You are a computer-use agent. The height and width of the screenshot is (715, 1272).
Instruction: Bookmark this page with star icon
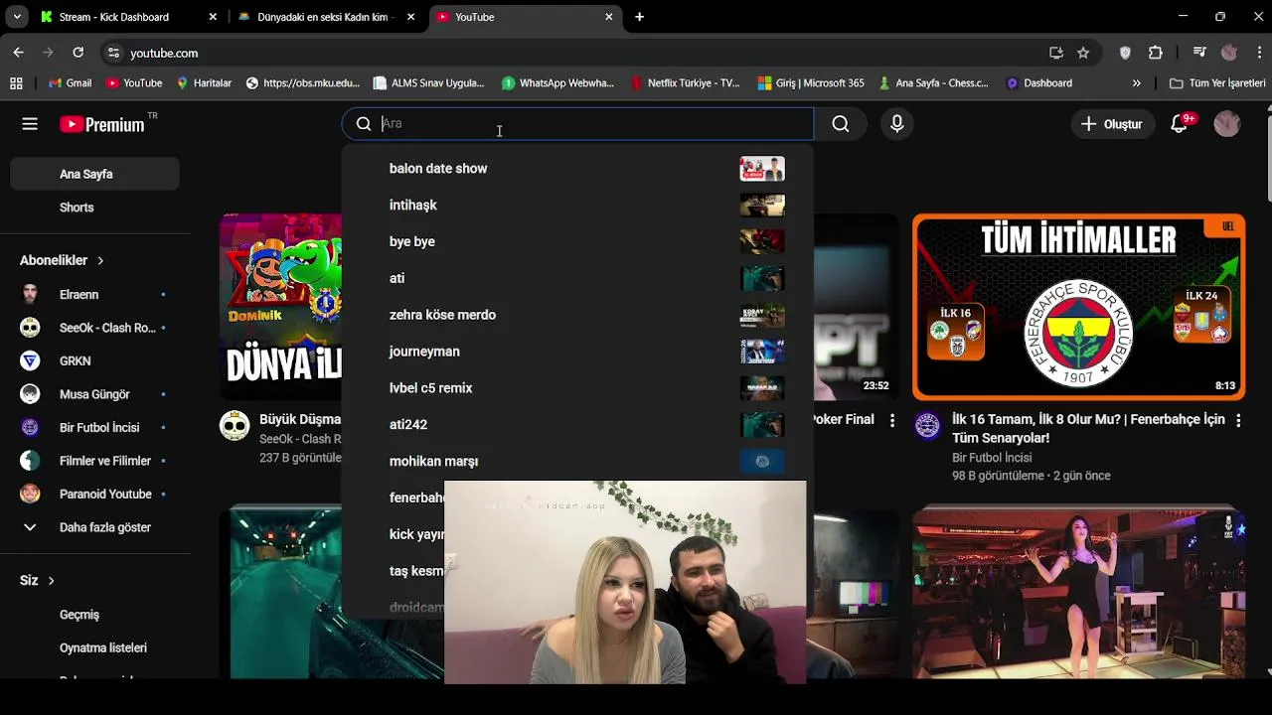point(1083,53)
